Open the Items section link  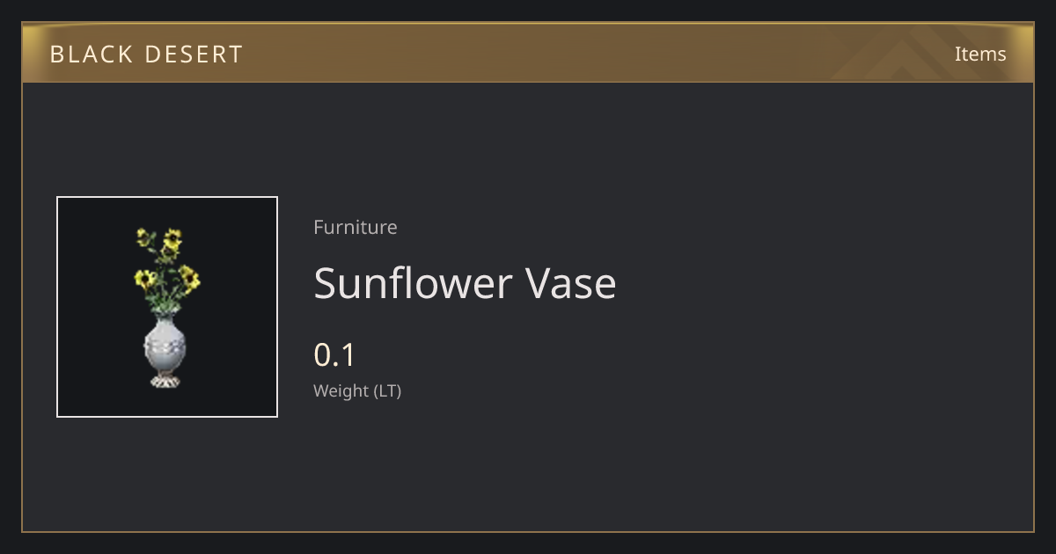980,54
